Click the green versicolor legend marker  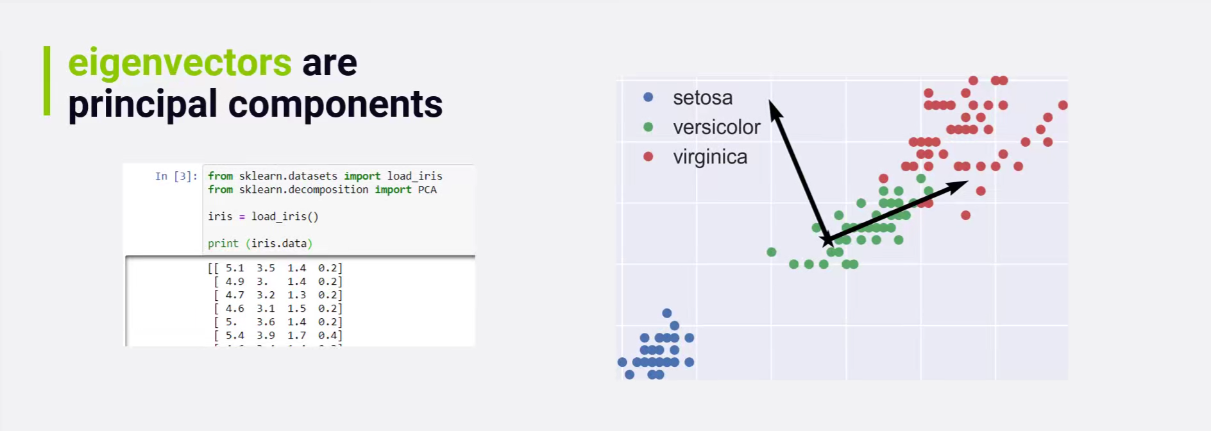point(648,127)
